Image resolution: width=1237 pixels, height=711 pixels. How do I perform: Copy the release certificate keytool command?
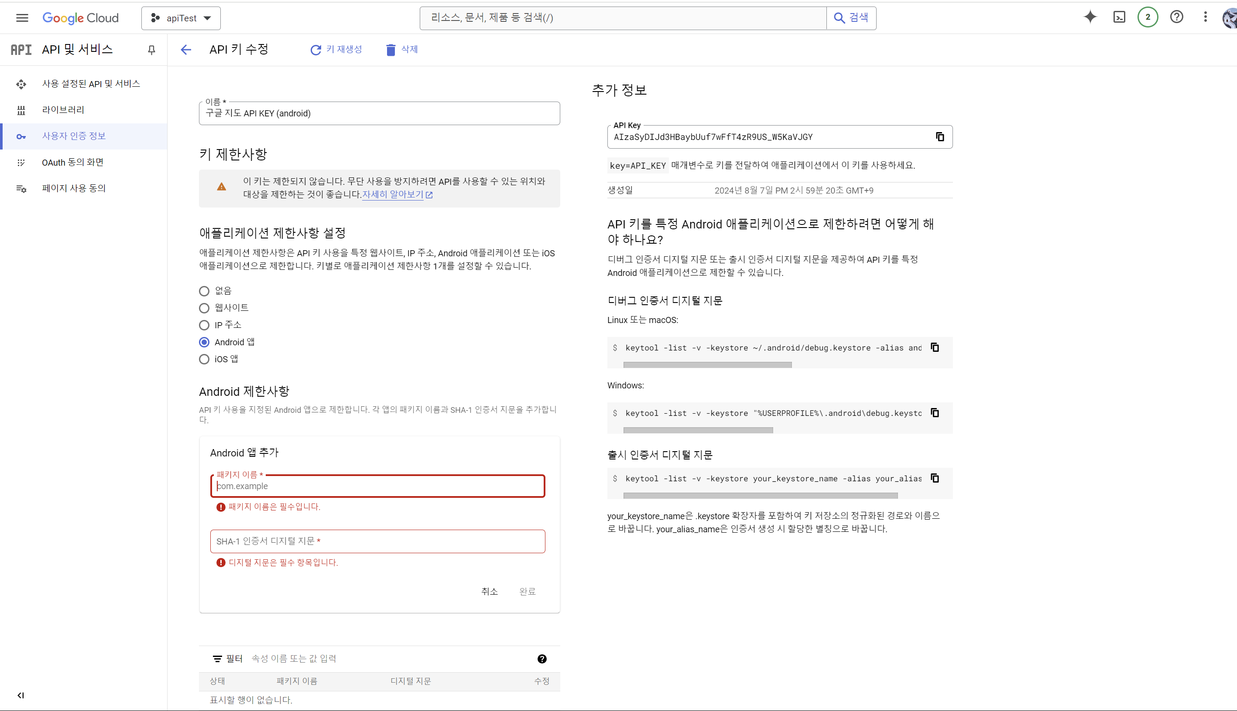point(935,478)
